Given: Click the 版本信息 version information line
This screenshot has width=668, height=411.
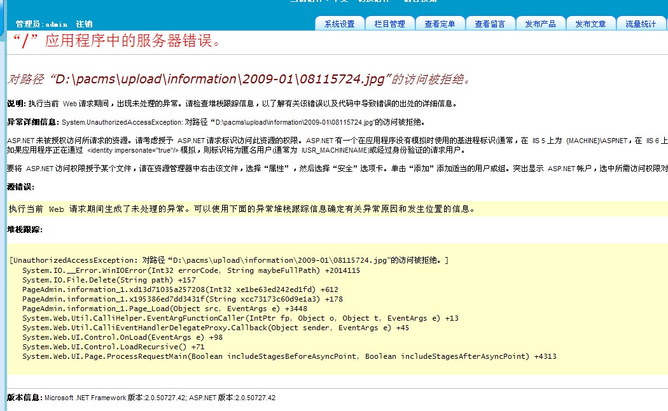Looking at the screenshot, I should click(x=141, y=398).
